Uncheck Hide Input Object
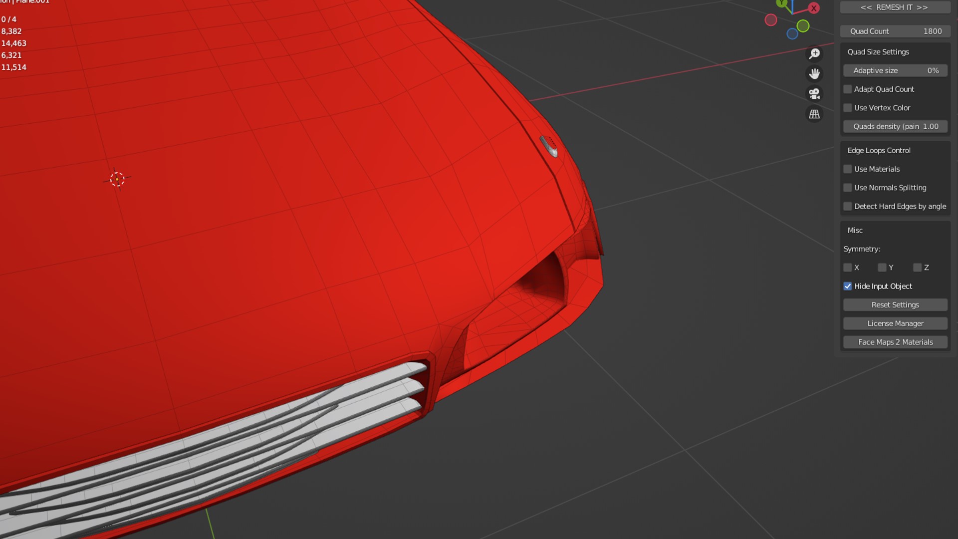This screenshot has height=539, width=958. click(x=848, y=286)
